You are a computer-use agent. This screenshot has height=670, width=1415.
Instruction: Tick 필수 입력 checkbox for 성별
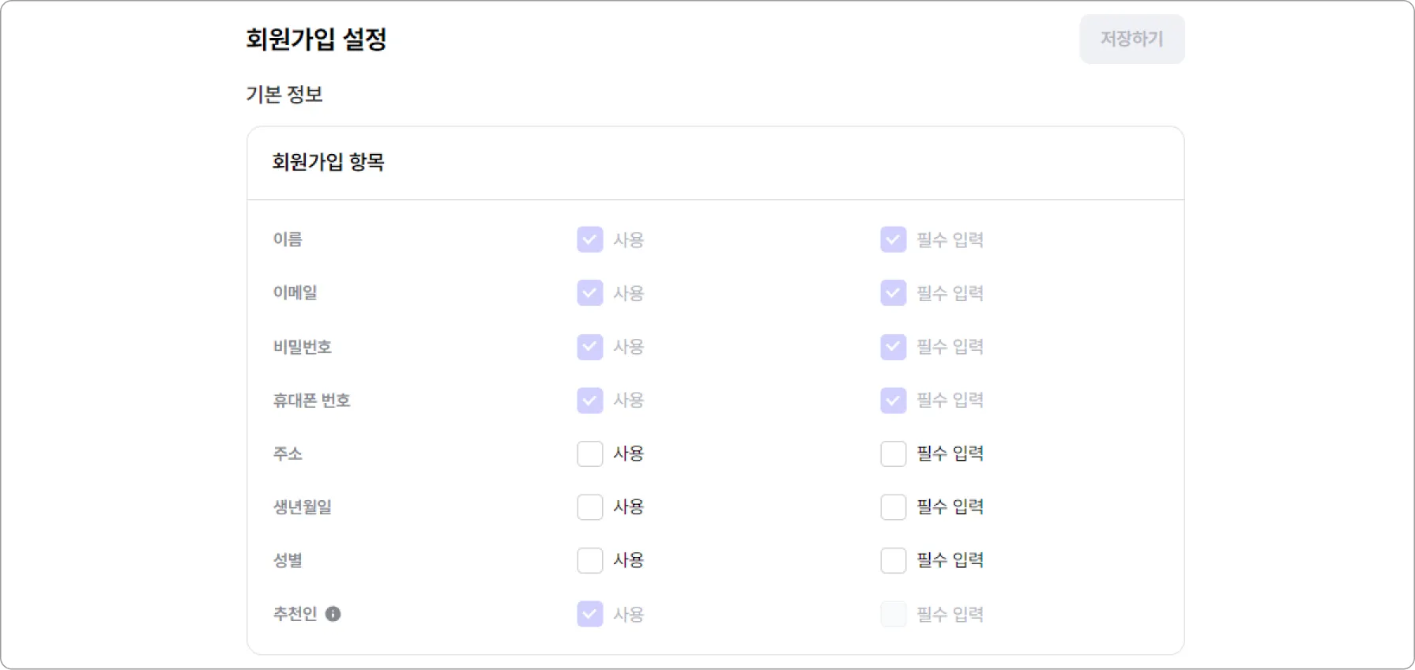point(894,560)
